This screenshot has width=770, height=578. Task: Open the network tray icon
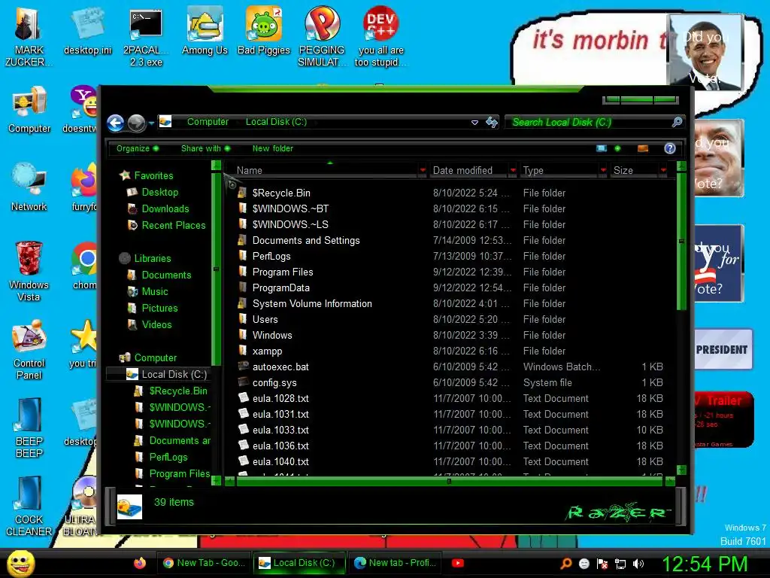620,564
